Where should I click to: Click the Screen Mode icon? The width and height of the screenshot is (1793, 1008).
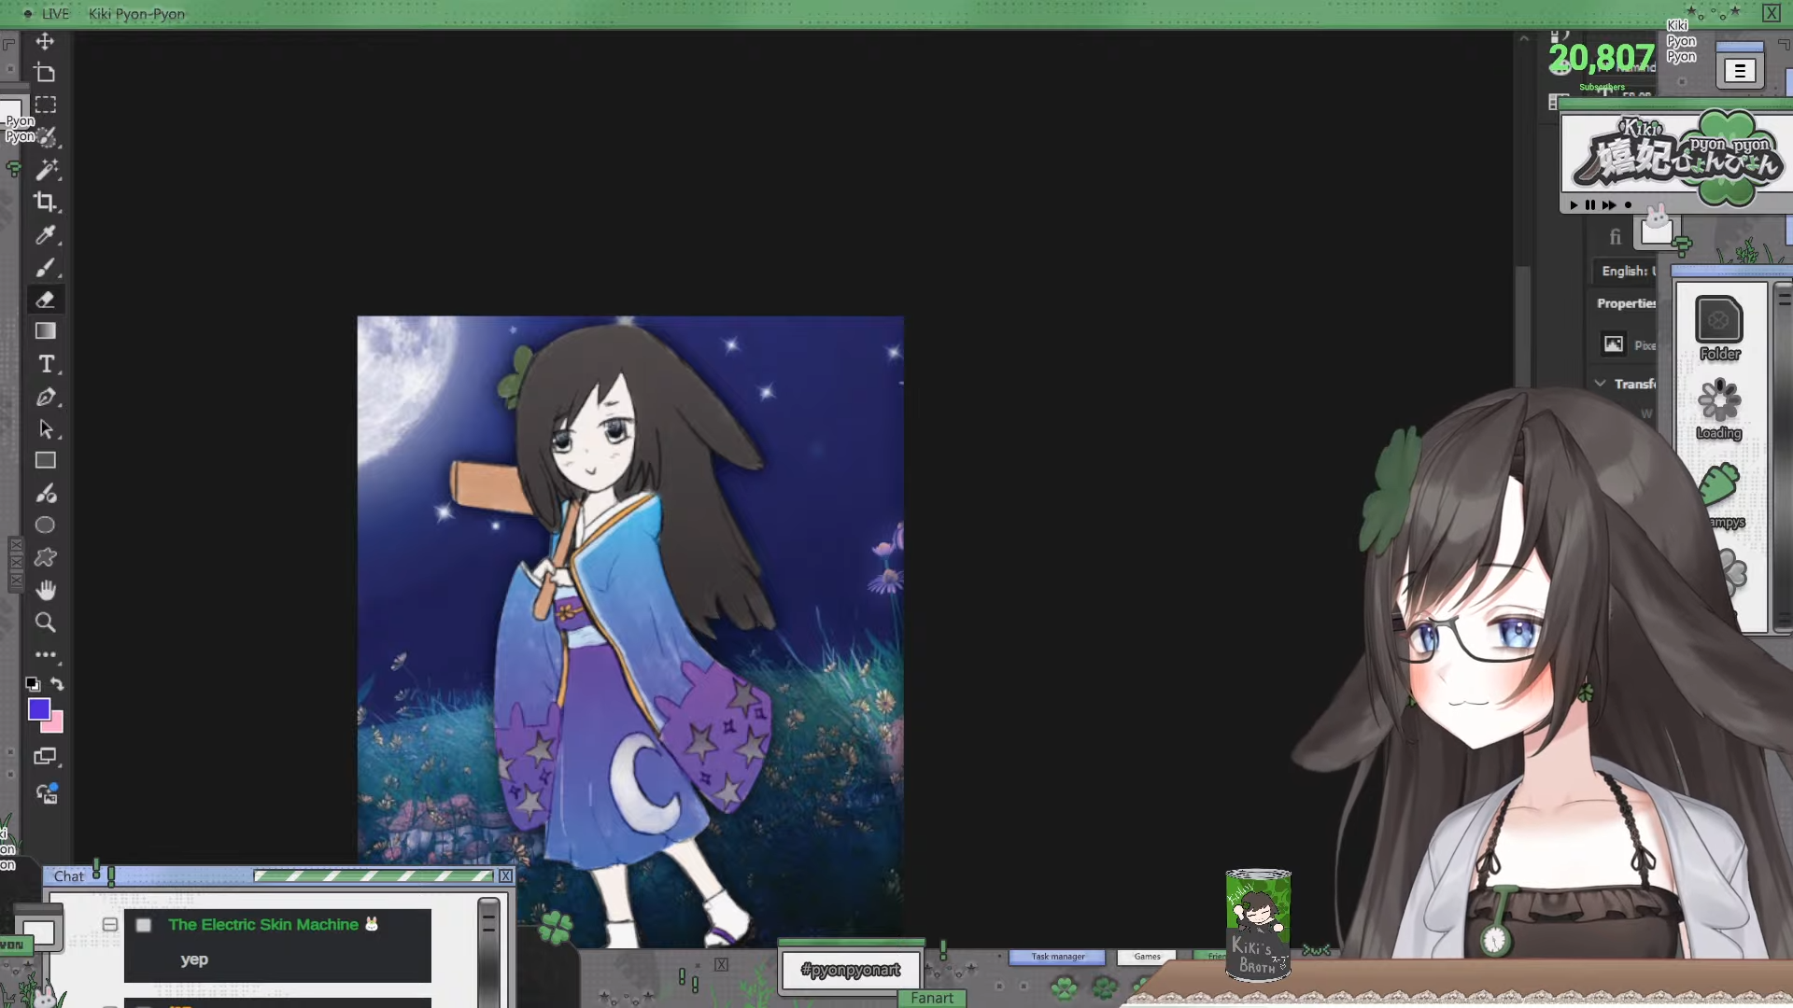click(45, 756)
